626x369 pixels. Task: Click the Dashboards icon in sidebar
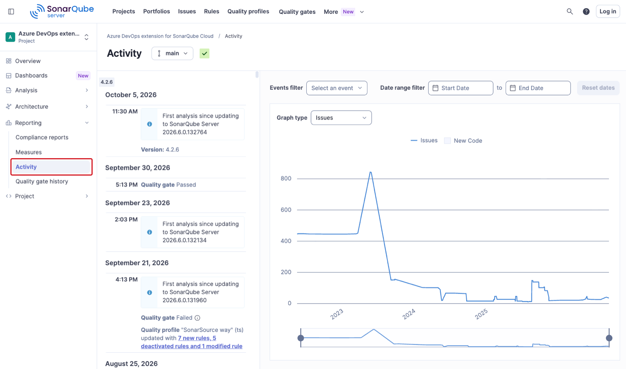click(8, 76)
